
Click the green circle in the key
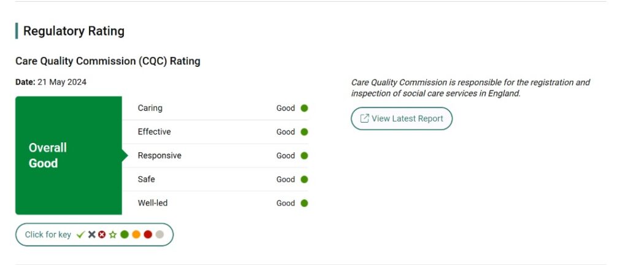(x=124, y=234)
